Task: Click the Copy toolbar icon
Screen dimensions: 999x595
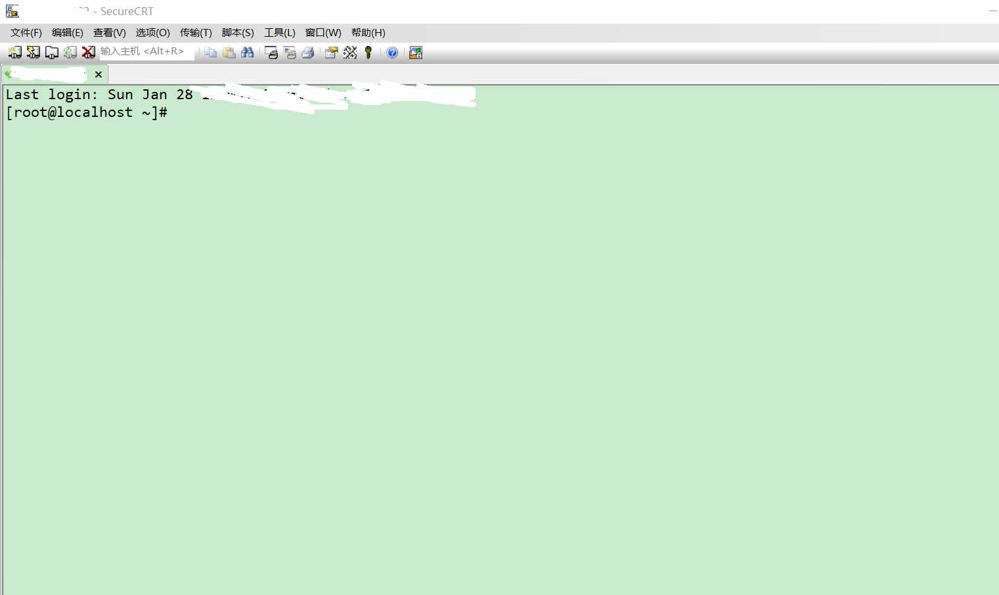Action: coord(210,53)
